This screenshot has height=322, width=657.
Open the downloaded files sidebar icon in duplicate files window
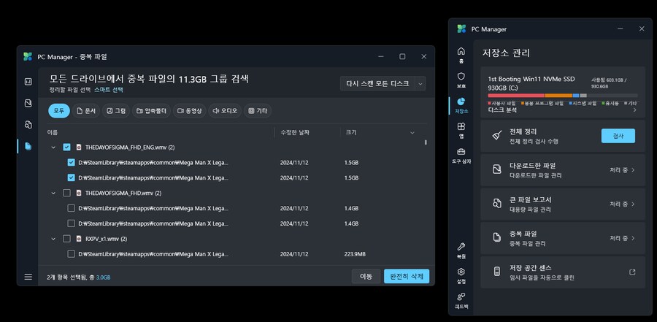pos(28,103)
